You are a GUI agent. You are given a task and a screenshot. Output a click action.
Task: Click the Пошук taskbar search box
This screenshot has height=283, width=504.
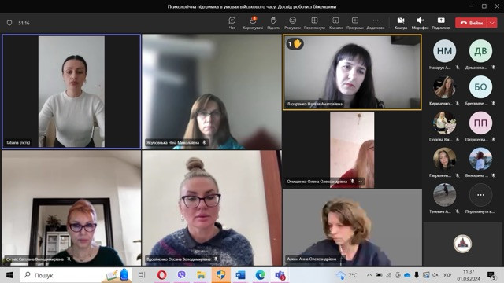(76, 275)
